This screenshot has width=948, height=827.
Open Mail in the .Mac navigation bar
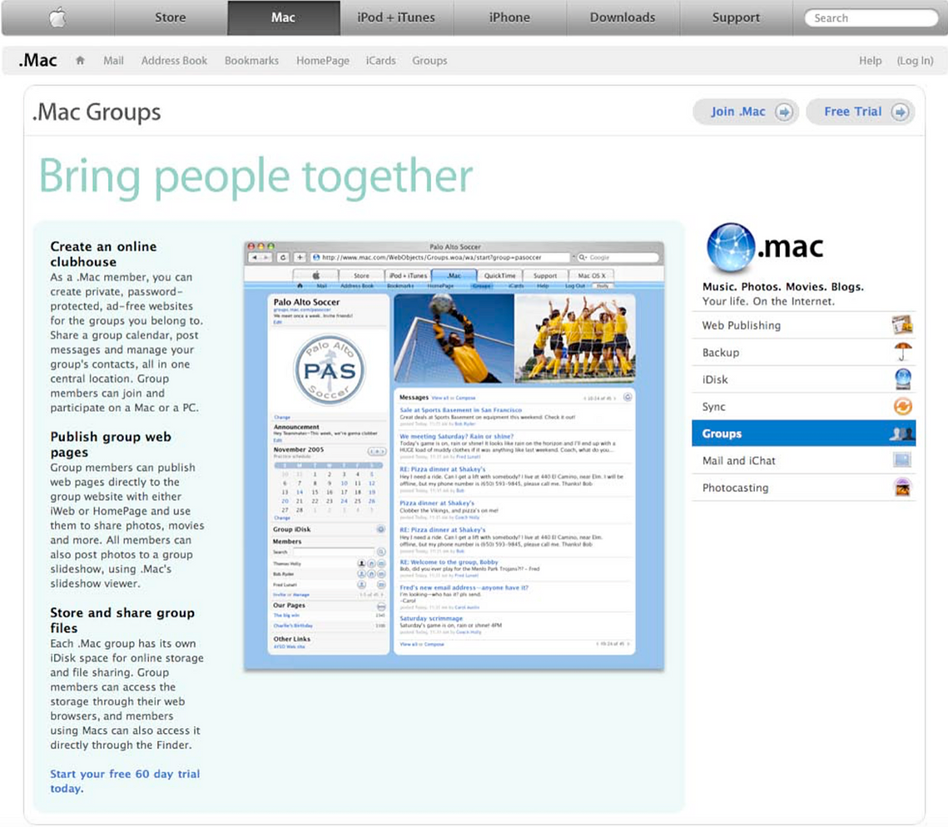(113, 61)
